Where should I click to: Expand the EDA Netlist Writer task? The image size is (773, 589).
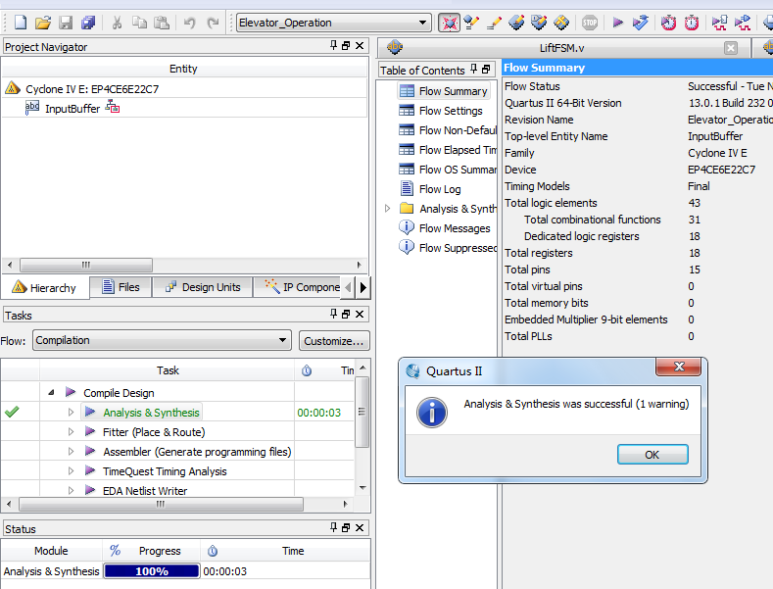71,490
